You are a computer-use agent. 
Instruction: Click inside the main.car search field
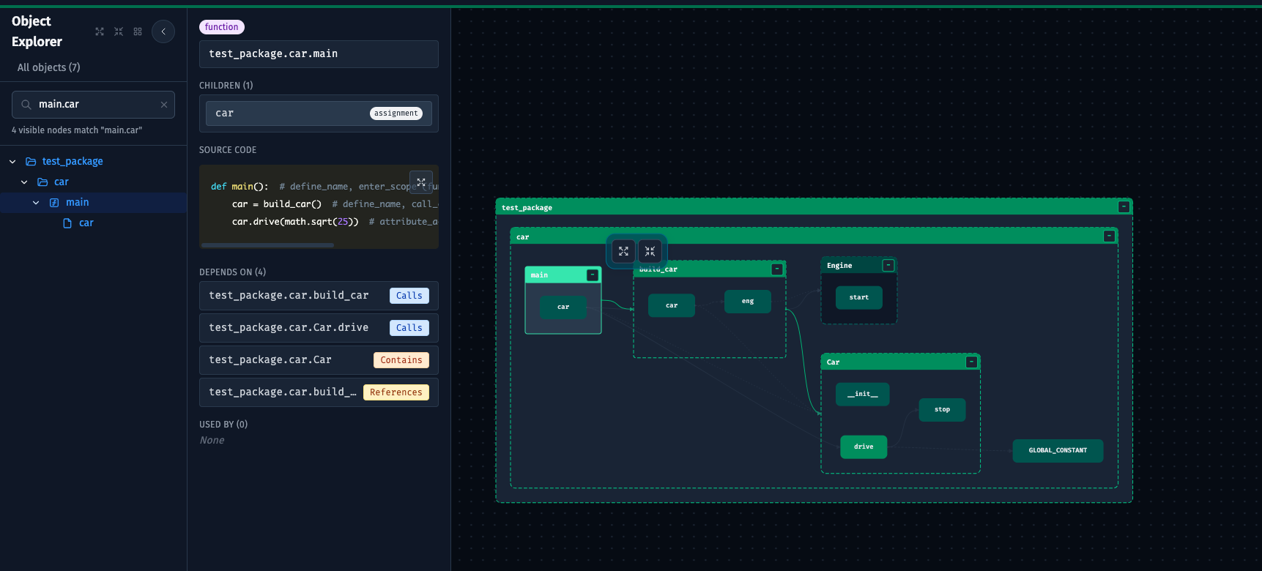(x=93, y=105)
